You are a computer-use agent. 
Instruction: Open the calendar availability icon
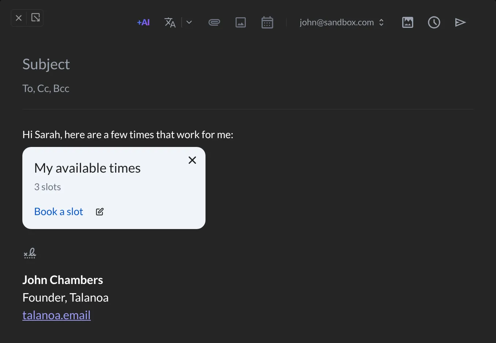267,22
